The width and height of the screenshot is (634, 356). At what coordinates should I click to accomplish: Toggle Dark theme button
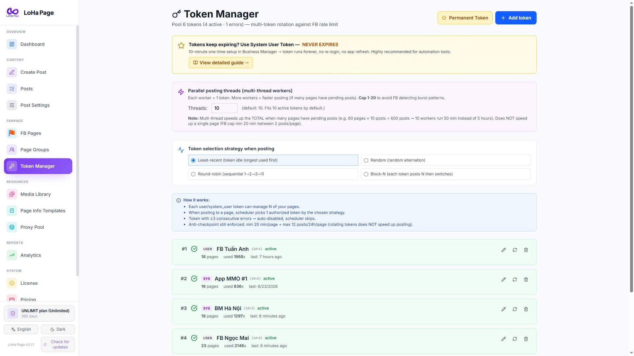(x=58, y=329)
